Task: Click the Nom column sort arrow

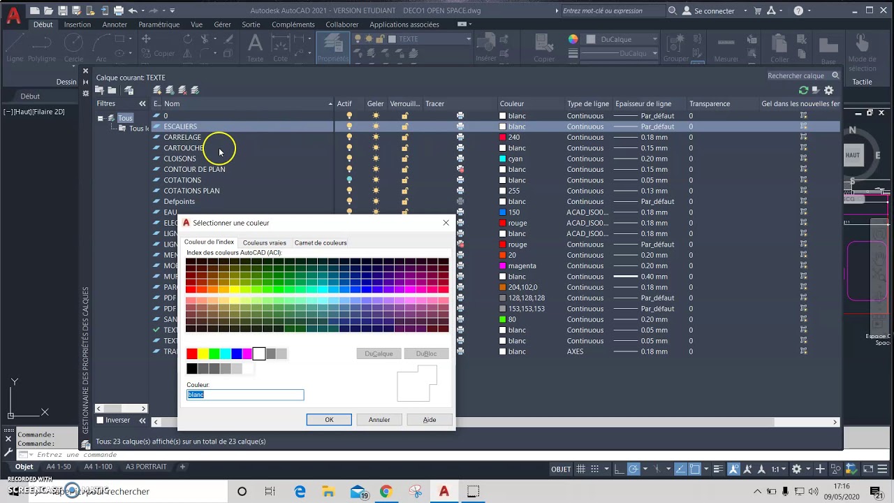Action: (x=330, y=104)
